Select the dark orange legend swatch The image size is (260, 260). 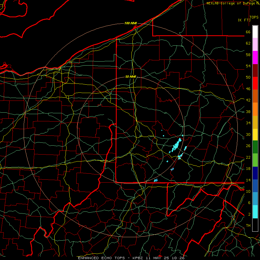255,96
